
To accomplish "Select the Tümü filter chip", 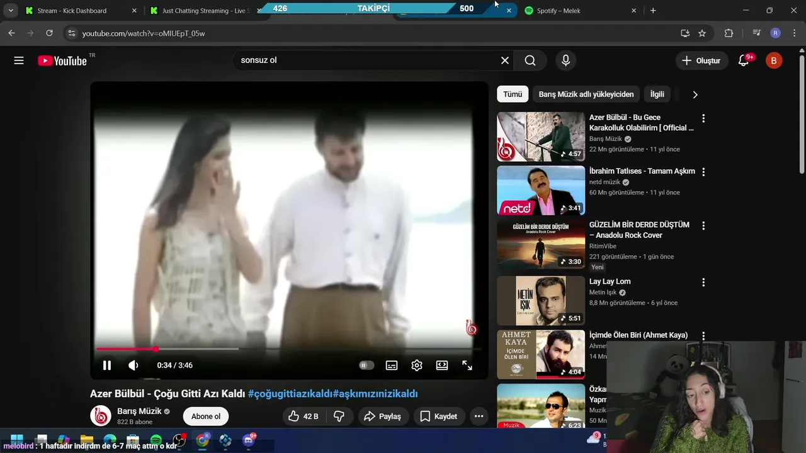I will pyautogui.click(x=513, y=94).
